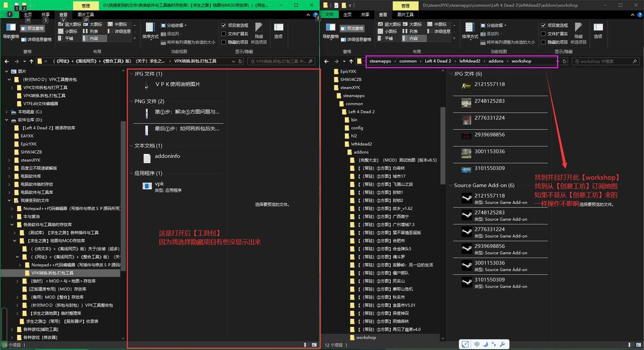This screenshot has width=644, height=350.
Task: Open 分组依据 dropdown in workshop window
Action: tap(493, 25)
